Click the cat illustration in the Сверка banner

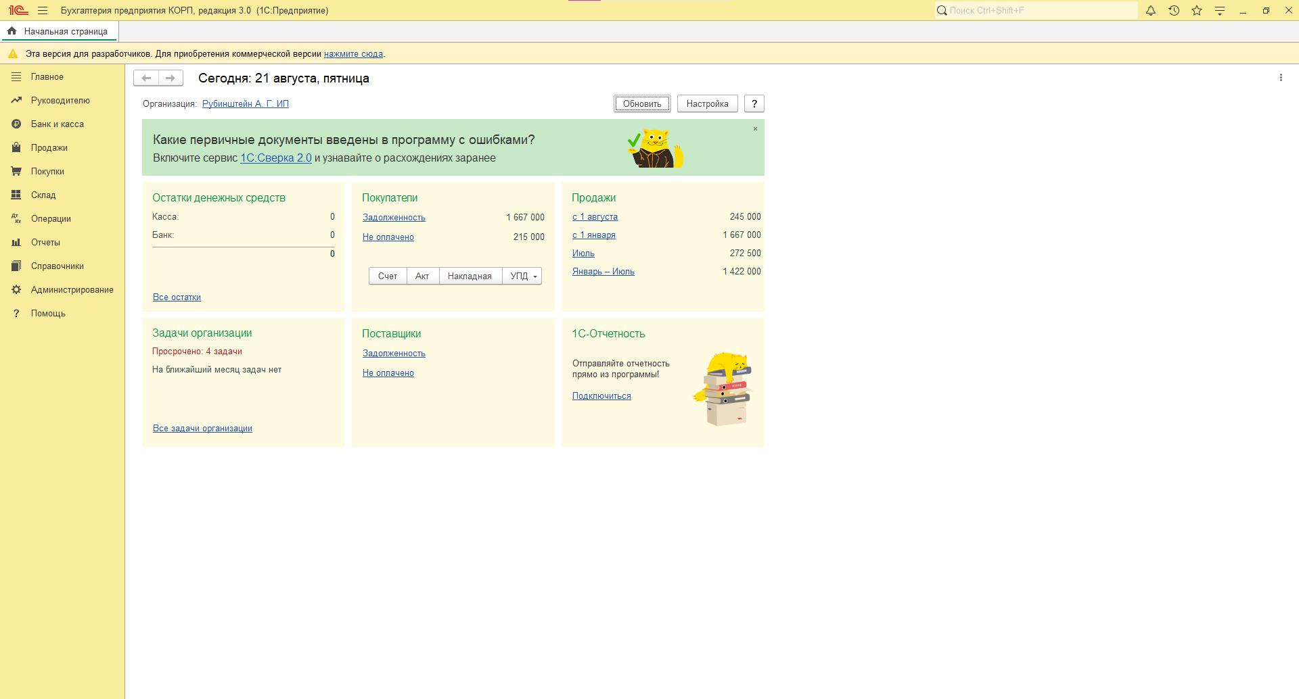tap(654, 149)
